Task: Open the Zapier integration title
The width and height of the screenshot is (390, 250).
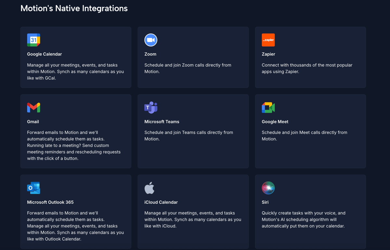Action: (x=268, y=54)
